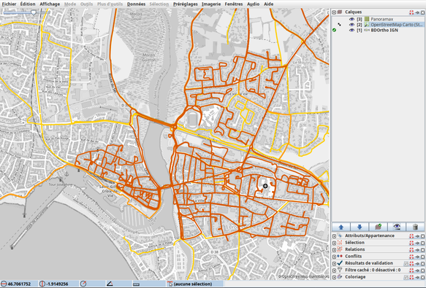This screenshot has width=426, height=288.
Task: Detach the Calques panel with red arrows icon
Action: point(411,12)
